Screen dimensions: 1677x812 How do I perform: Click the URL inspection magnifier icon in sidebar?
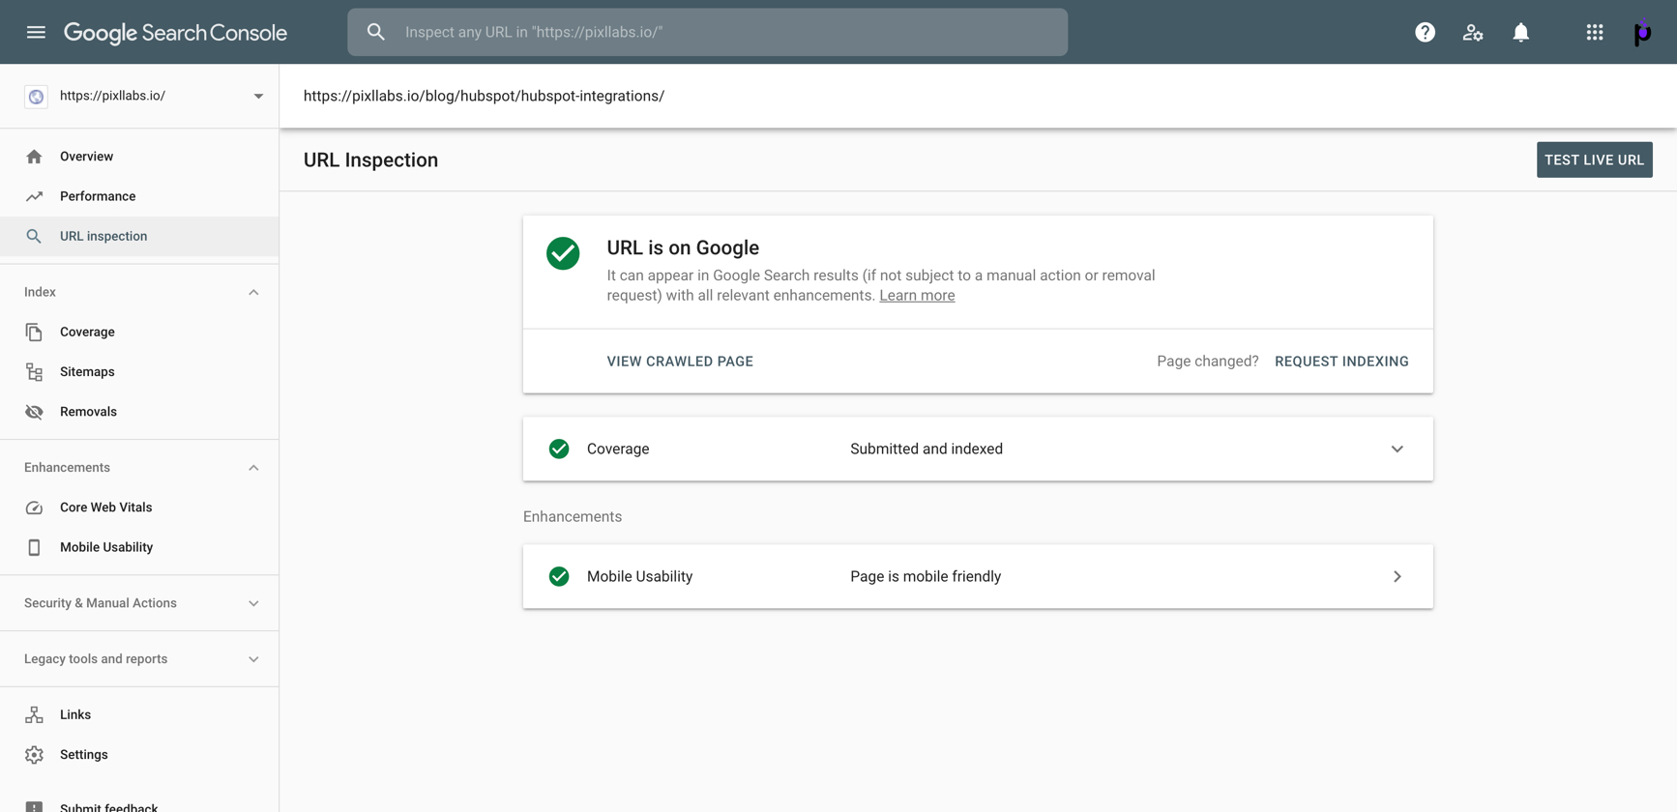[34, 236]
